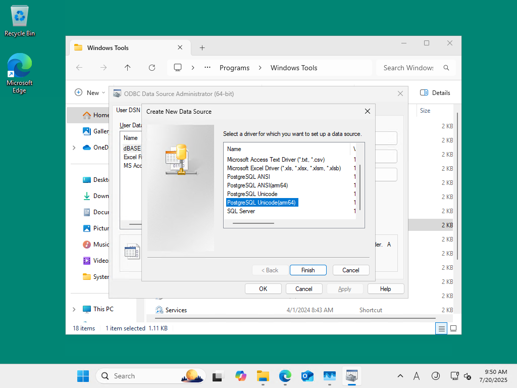Select the Services shortcut in file list
The height and width of the screenshot is (388, 517).
(x=176, y=310)
